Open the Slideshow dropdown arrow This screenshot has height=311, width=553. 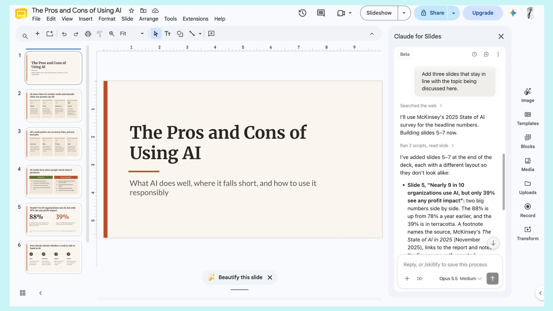[x=404, y=13]
